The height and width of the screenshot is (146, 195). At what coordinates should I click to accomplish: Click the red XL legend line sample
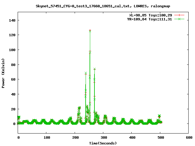(179, 15)
